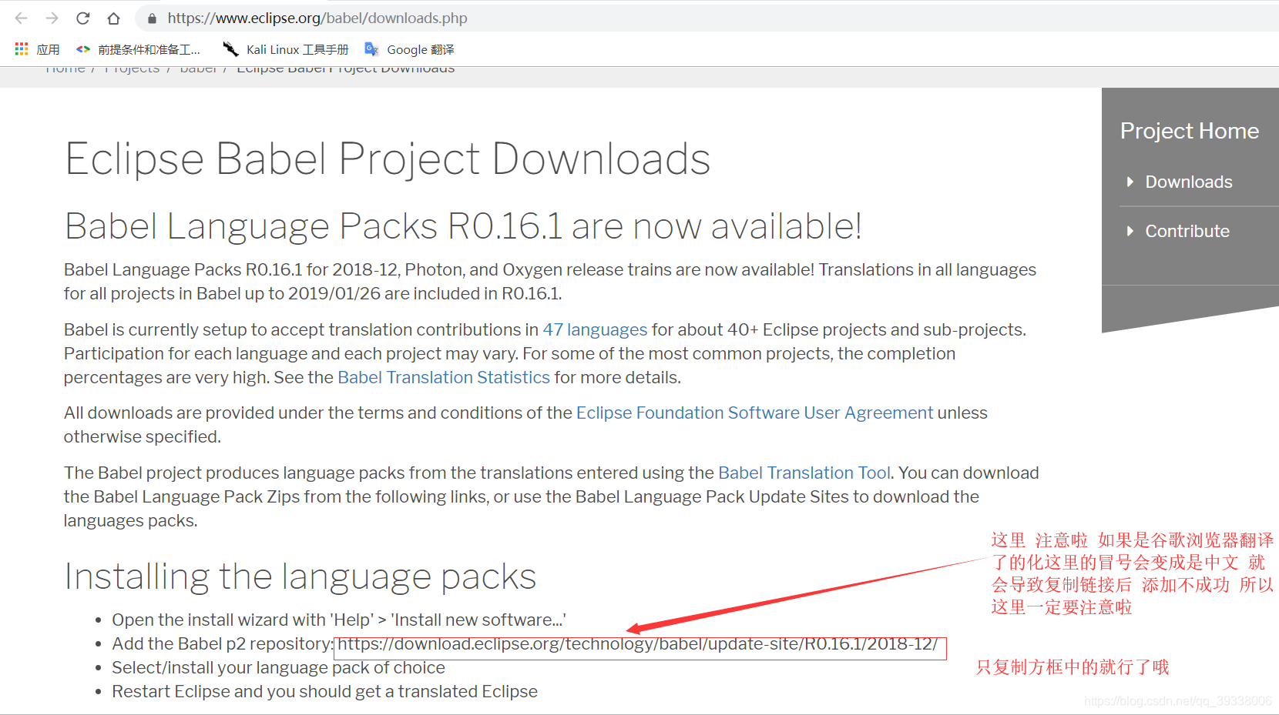Open the 应用 apps grid bookmark
Screen dimensions: 1279x715
point(37,49)
